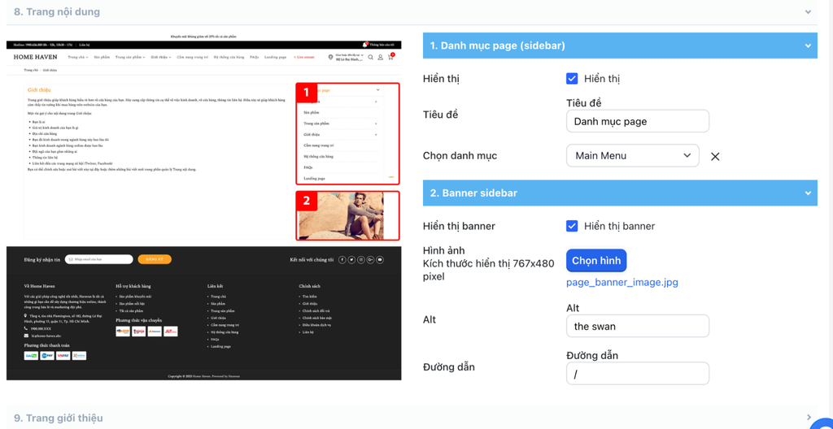The image size is (833, 429).
Task: Click the search magnifier icon in preview header
Action: tap(371, 58)
